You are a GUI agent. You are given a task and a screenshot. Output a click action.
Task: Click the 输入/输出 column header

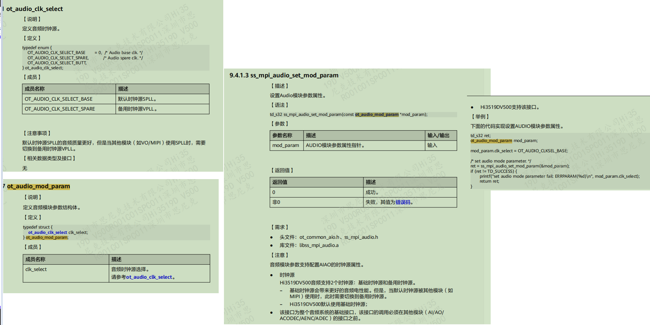(x=441, y=135)
